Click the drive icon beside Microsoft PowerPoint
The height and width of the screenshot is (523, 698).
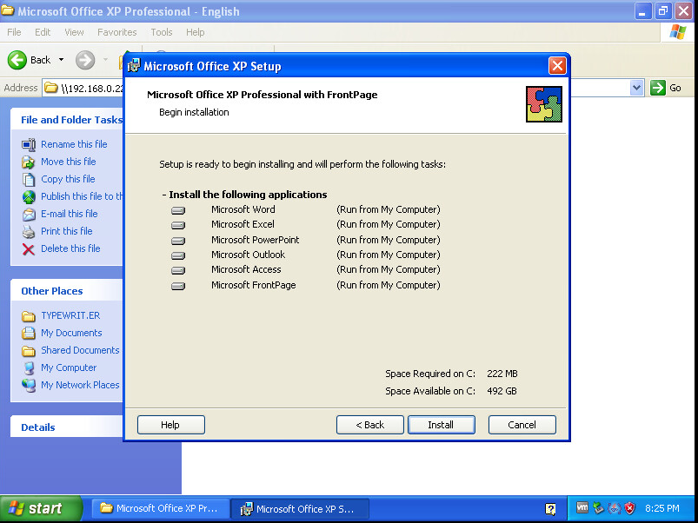178,241
